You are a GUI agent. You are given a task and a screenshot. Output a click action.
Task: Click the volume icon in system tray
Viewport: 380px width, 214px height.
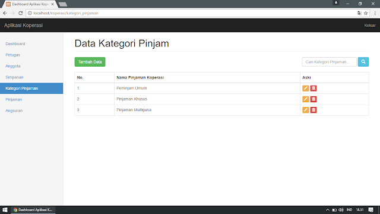(x=341, y=210)
